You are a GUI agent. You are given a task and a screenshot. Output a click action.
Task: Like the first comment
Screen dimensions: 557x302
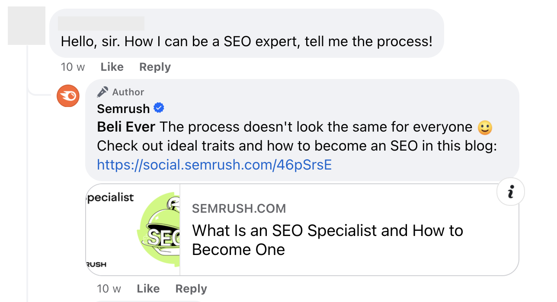point(112,67)
